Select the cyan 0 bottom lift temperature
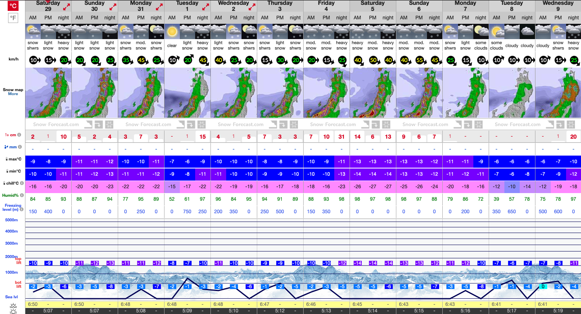This screenshot has width=581, height=314. tap(543, 287)
